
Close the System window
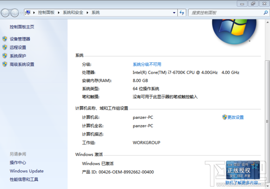[x=264, y=4]
